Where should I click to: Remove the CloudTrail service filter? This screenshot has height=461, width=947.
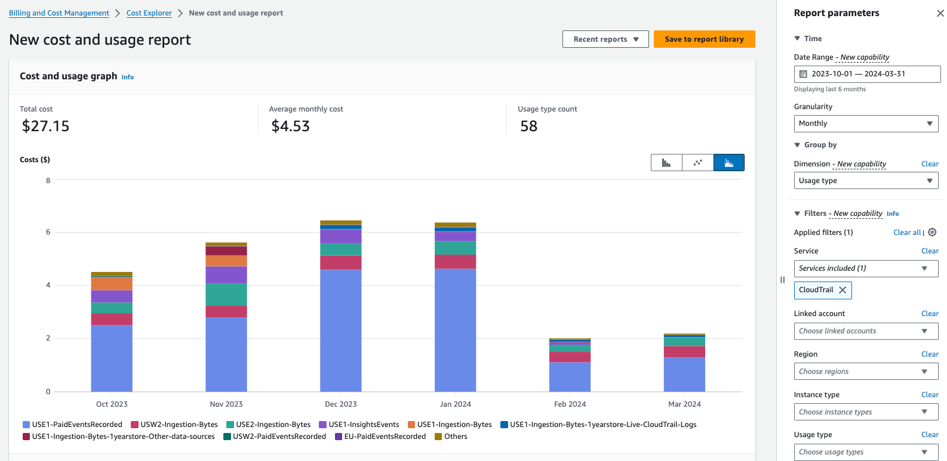click(843, 290)
